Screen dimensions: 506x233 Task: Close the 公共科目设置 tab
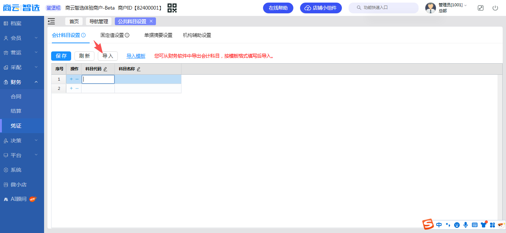click(x=151, y=21)
